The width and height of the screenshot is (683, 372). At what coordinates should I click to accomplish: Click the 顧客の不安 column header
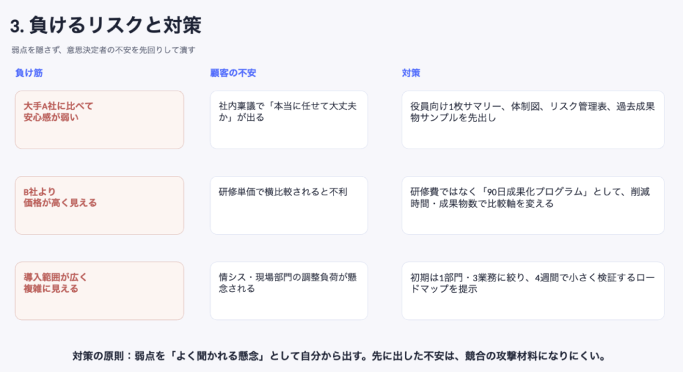tap(233, 73)
